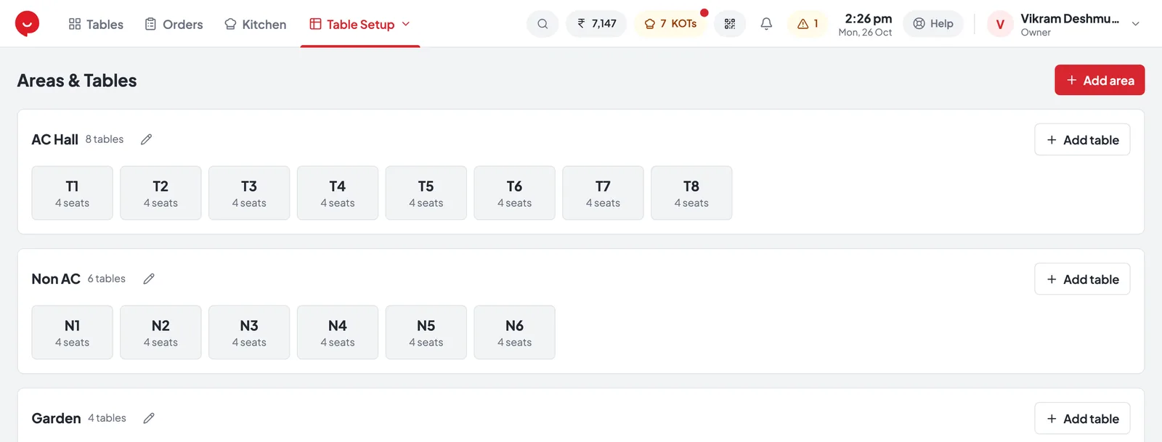Add a table to AC Hall

1082,139
